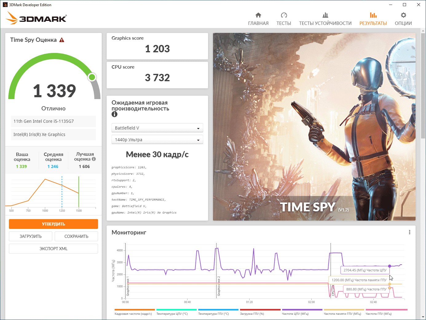426x320 pixels.
Task: Click the orange УТВЕРДИТЬ button
Action: [x=53, y=224]
